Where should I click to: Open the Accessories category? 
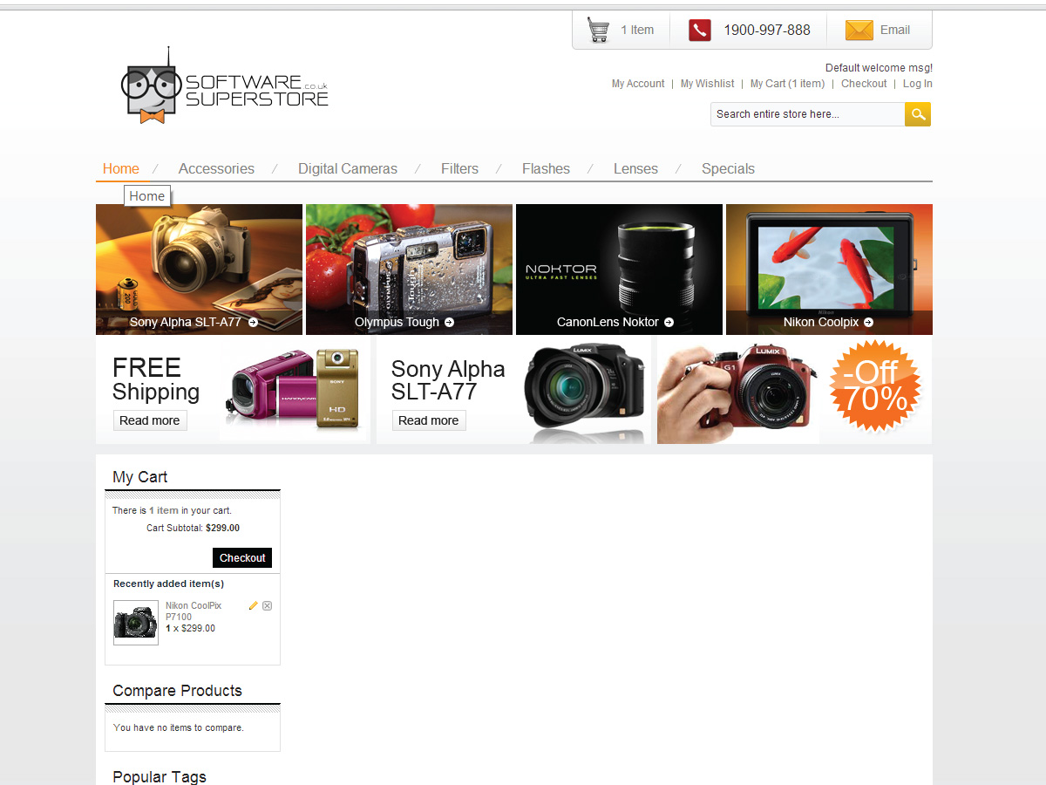[216, 168]
